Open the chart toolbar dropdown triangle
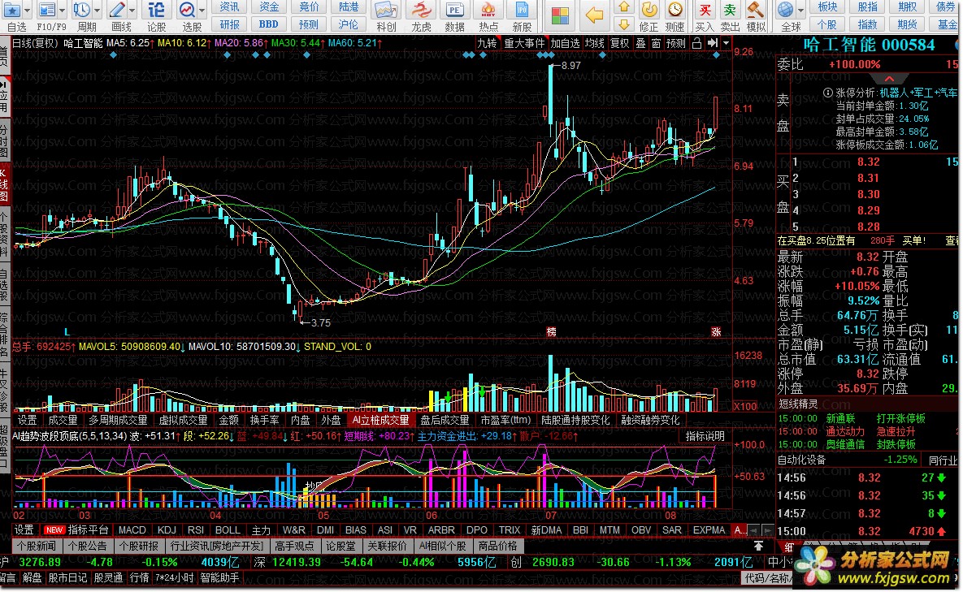Image resolution: width=963 pixels, height=592 pixels. (x=726, y=43)
